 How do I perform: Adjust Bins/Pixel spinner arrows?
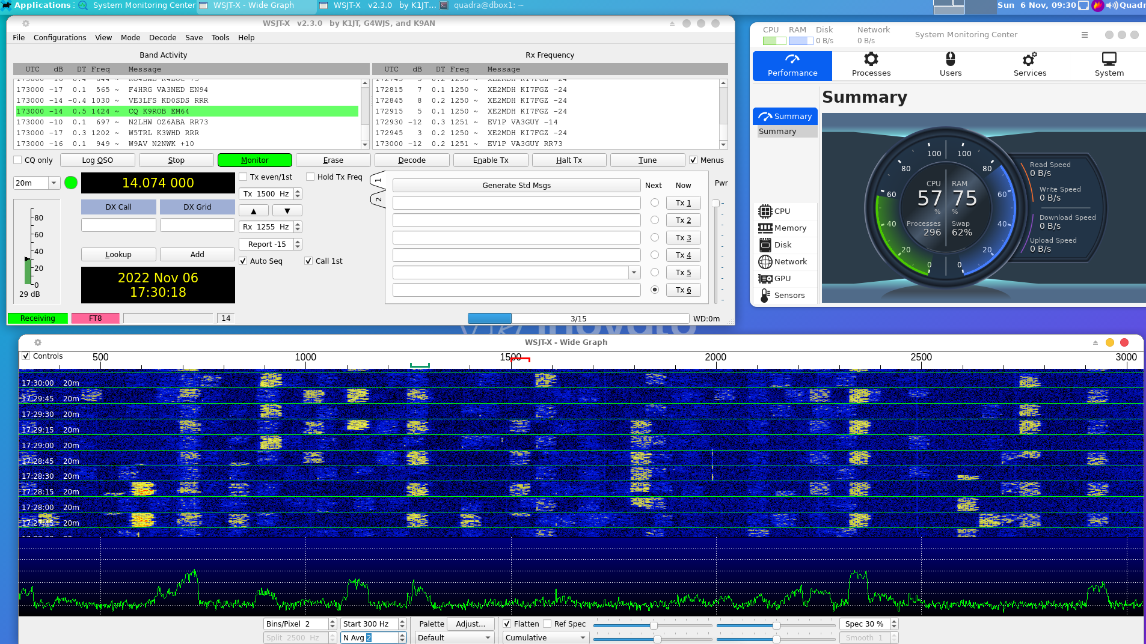point(332,624)
